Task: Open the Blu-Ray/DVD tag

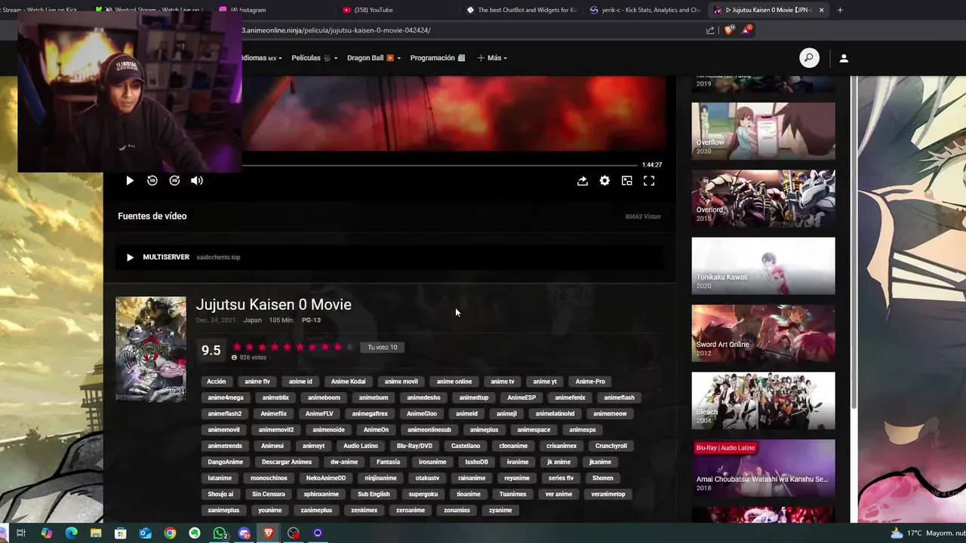Action: [x=415, y=446]
